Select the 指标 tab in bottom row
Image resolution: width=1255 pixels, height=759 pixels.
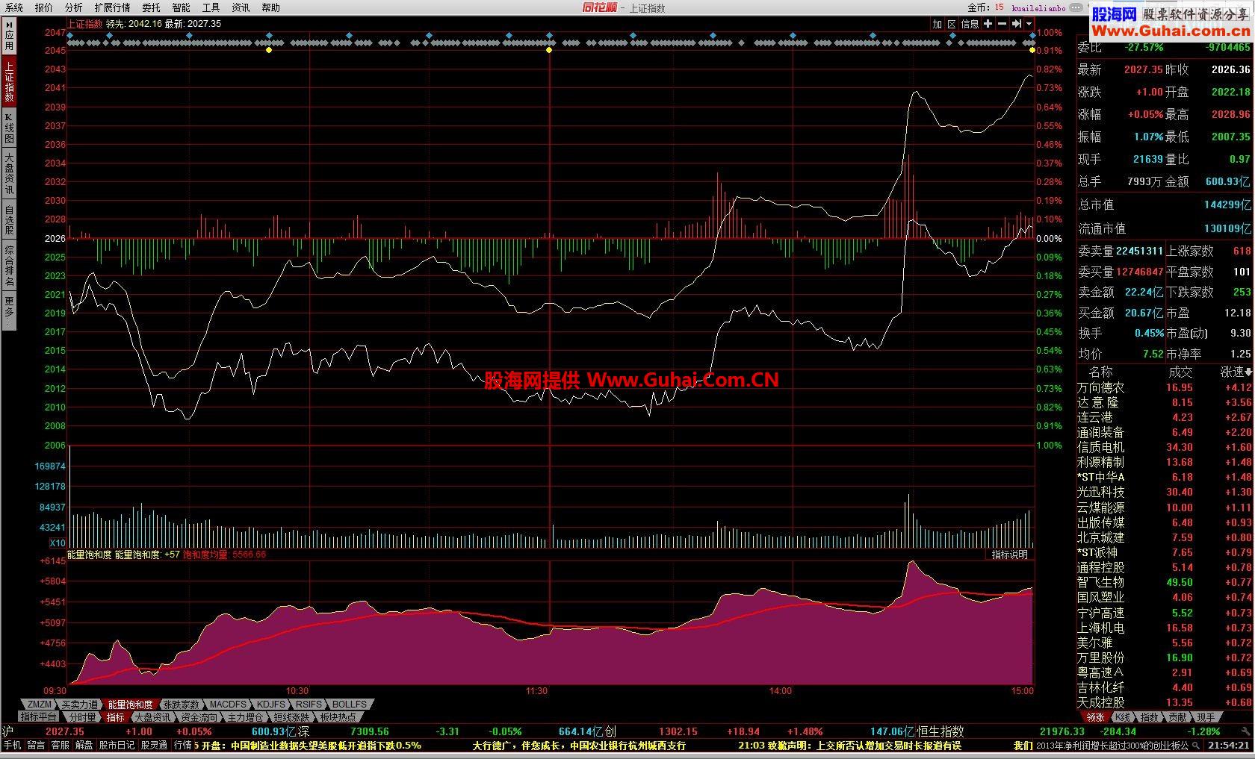tap(115, 717)
